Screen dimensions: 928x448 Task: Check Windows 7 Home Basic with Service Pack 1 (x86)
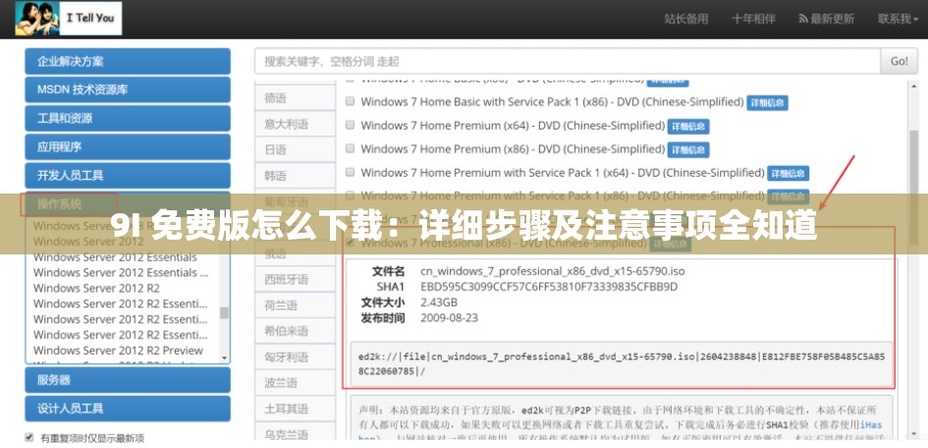349,101
